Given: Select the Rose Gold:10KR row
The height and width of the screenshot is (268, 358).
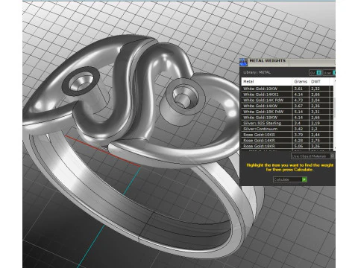Looking at the screenshot, I should (287, 135).
